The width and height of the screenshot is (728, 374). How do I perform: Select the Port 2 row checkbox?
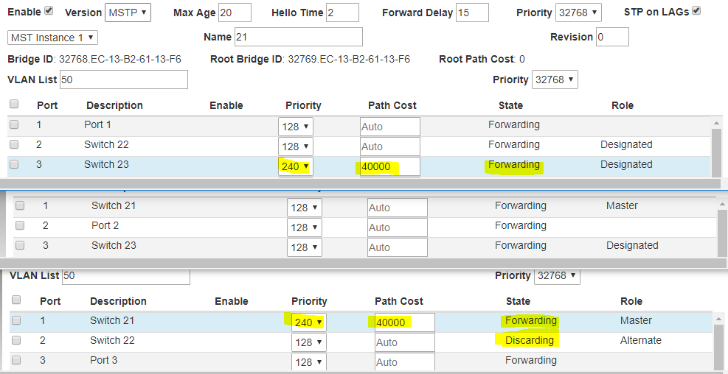coord(20,226)
